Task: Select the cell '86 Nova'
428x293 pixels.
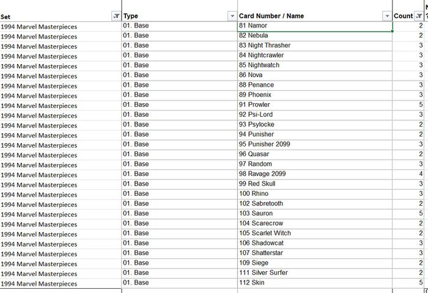Action: tap(315, 76)
